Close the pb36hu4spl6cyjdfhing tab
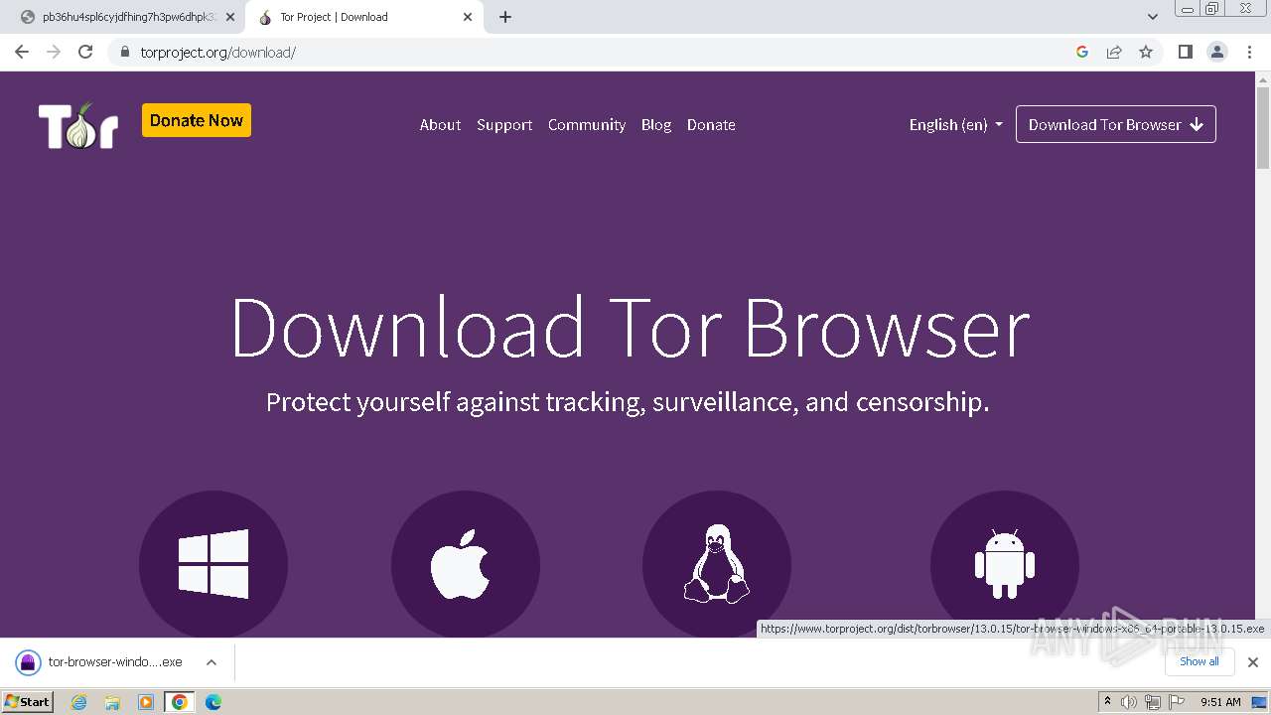The image size is (1271, 715). pyautogui.click(x=230, y=17)
